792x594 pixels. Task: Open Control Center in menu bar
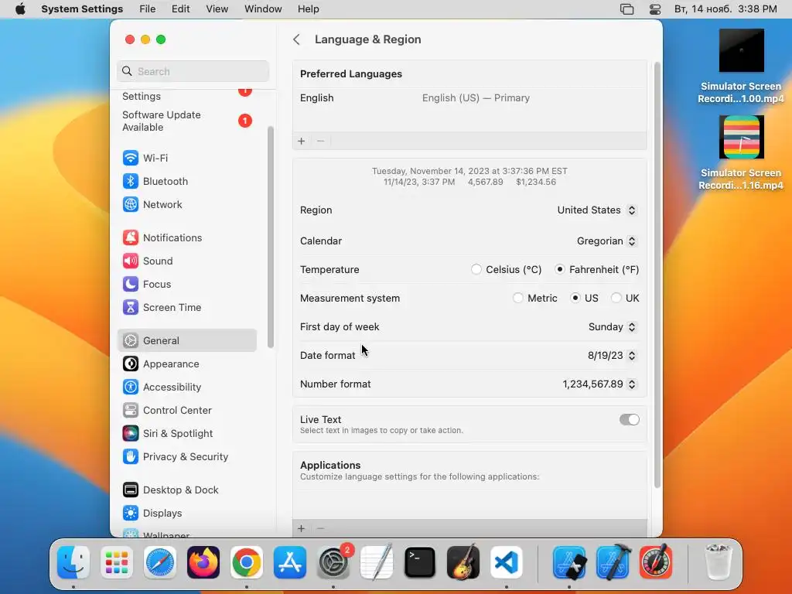click(655, 9)
